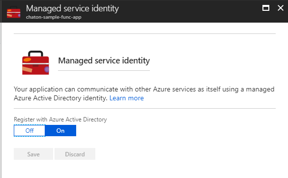The height and width of the screenshot is (178, 288).
Task: Click the Register with Azure Active Directory label
Action: click(x=60, y=119)
